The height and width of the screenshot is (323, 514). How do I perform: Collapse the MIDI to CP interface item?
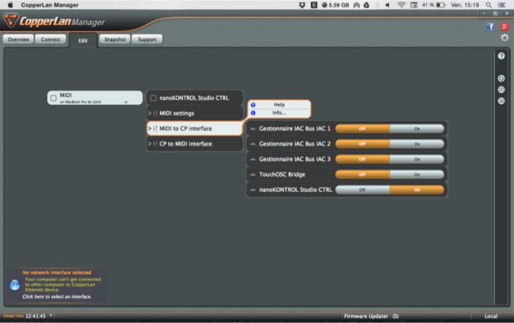[150, 128]
